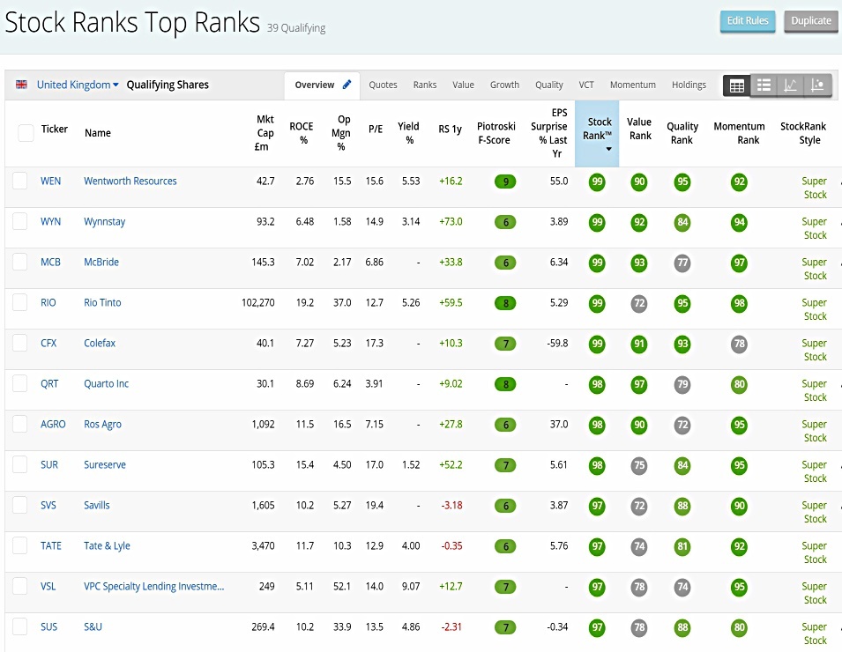Sort by the Mkt Cap £m column header

tap(265, 133)
